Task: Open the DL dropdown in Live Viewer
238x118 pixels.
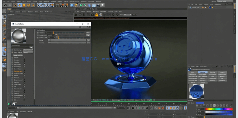Action: [x=134, y=15]
